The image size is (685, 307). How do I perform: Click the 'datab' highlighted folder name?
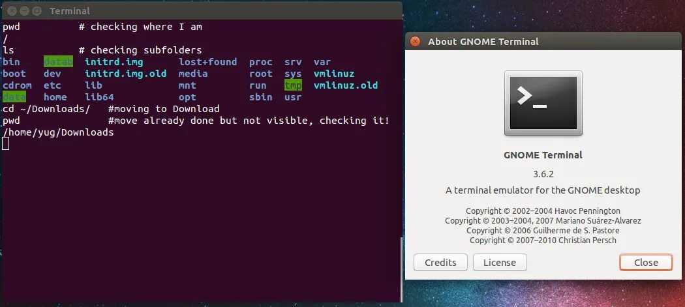tap(58, 62)
